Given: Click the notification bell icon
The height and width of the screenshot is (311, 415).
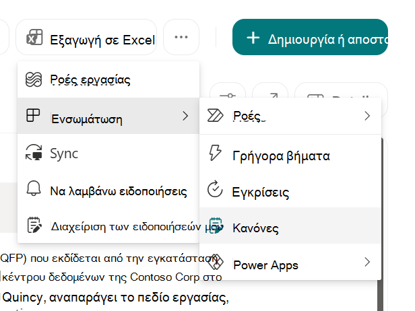Looking at the screenshot, I should pos(34,188).
